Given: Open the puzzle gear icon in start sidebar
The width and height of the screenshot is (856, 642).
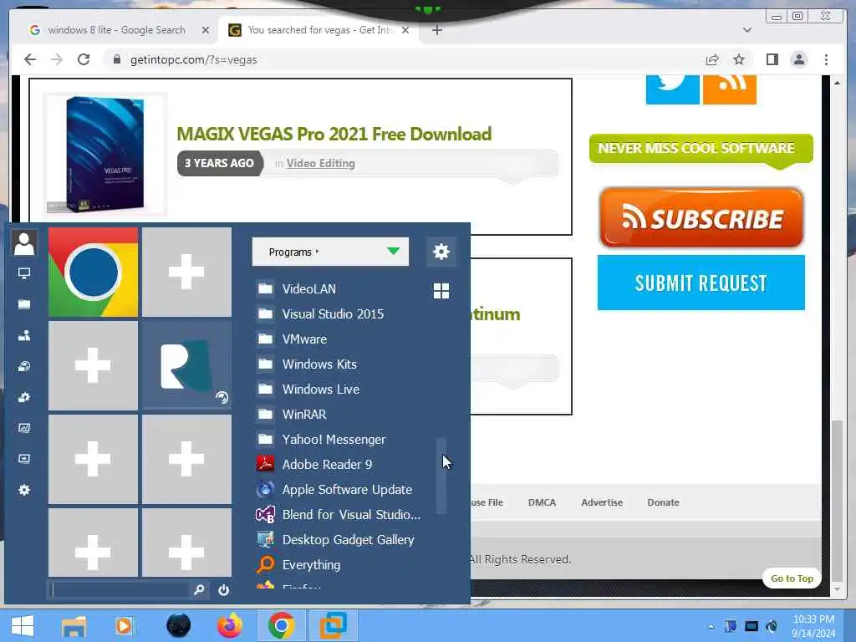Looking at the screenshot, I should point(24,397).
